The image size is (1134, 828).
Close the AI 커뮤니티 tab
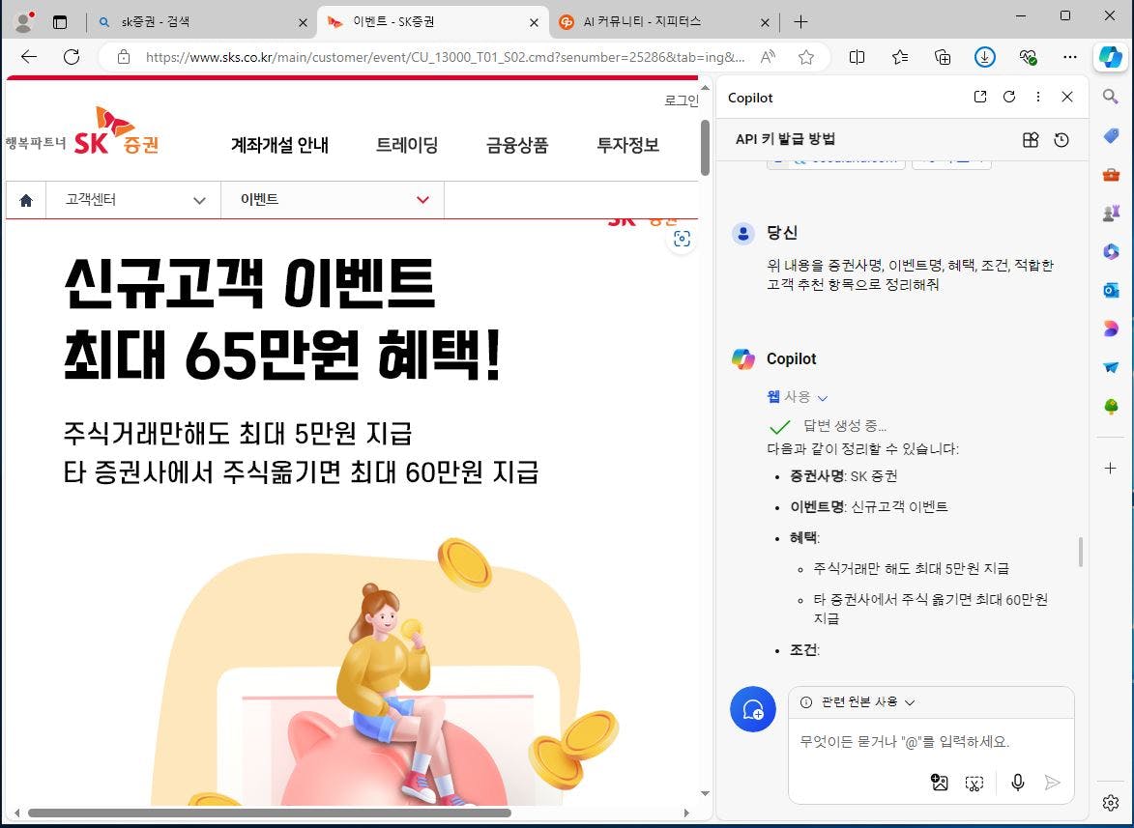click(x=765, y=22)
